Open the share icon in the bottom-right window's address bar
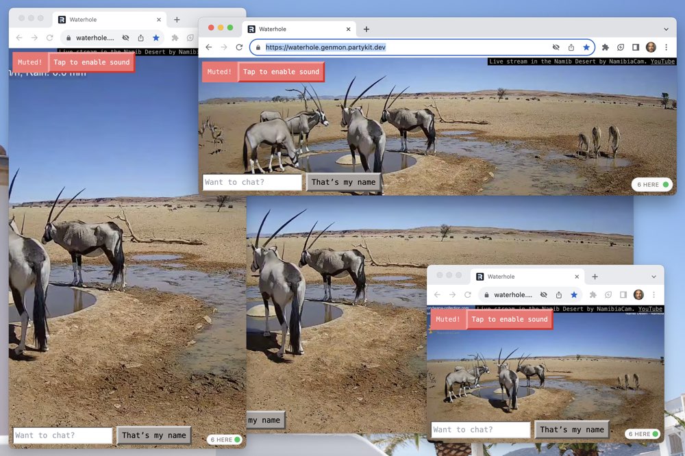The height and width of the screenshot is (456, 685). coord(559,295)
